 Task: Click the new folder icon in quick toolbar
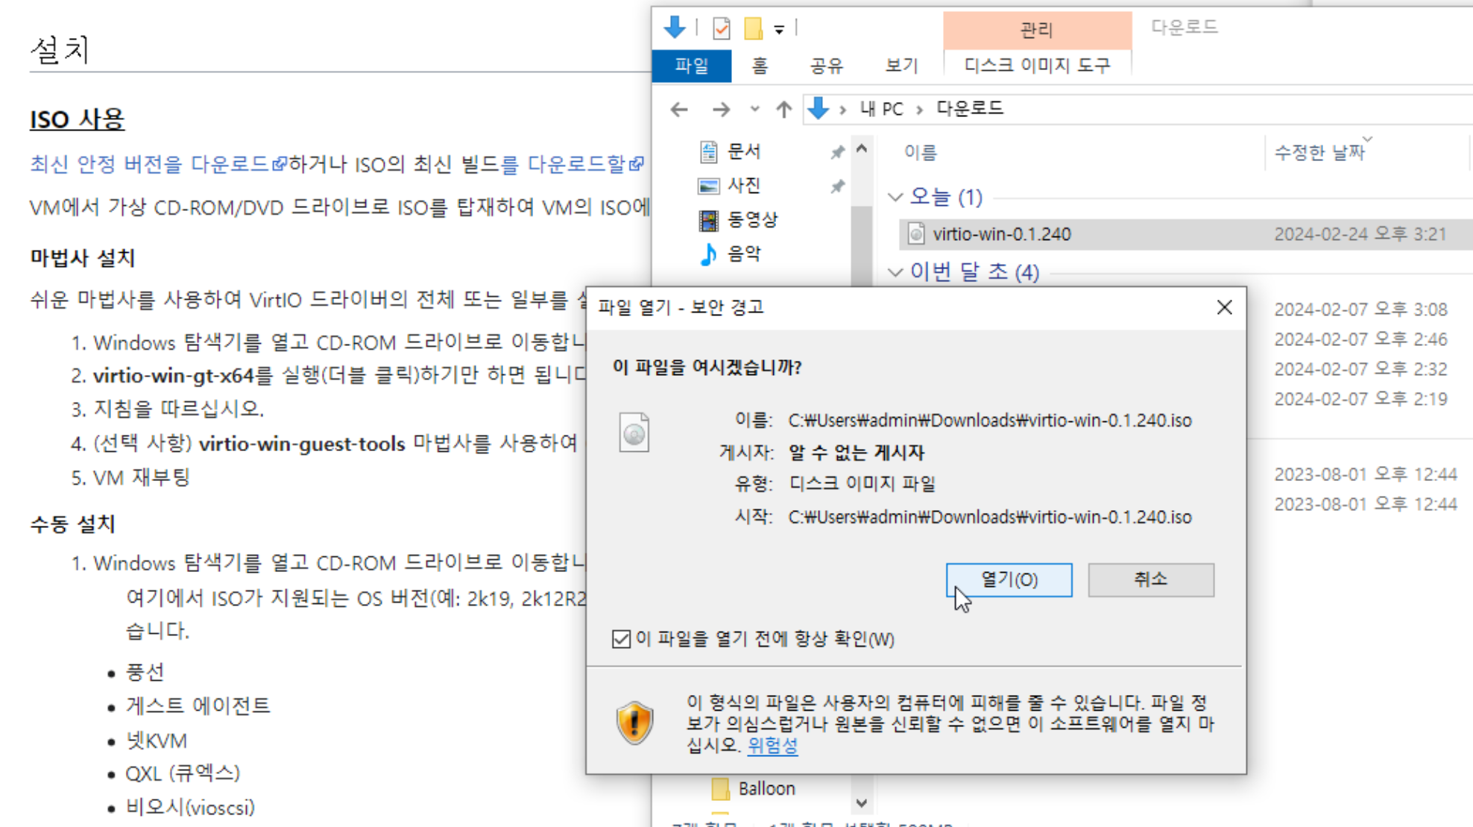coord(754,28)
